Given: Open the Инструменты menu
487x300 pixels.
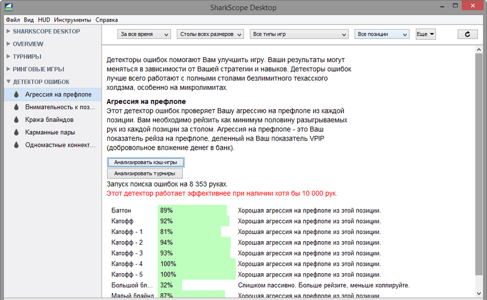Looking at the screenshot, I should [x=72, y=20].
